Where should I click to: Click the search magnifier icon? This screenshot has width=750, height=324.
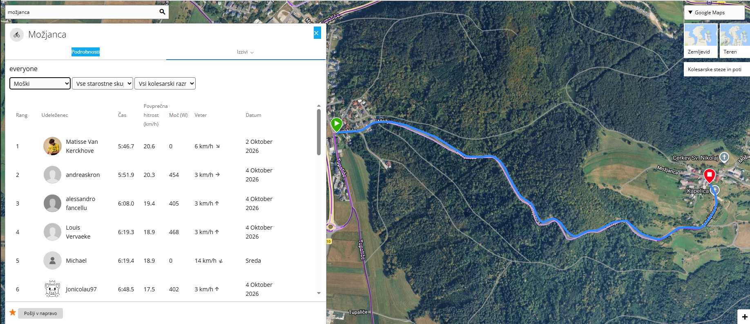tap(162, 12)
